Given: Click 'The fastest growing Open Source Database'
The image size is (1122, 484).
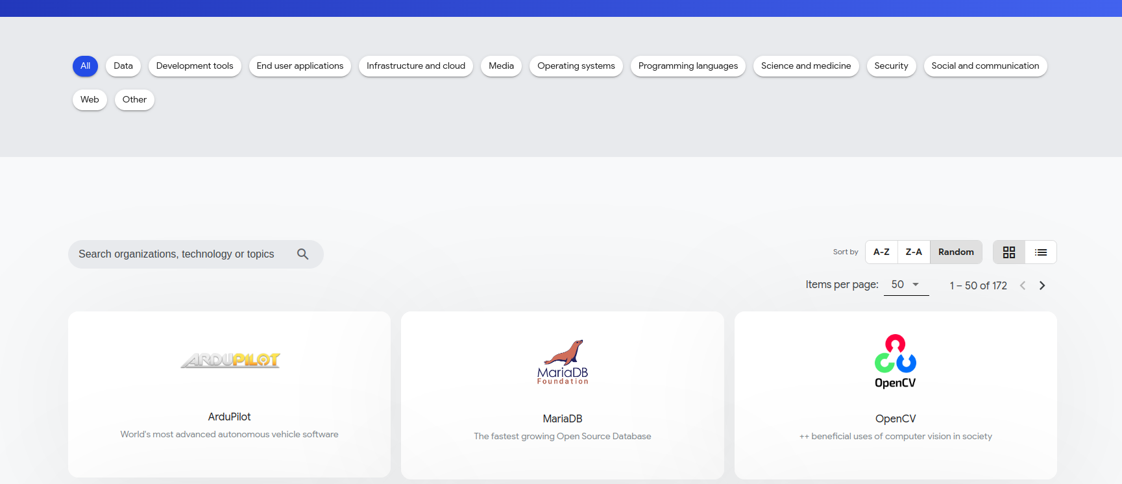Looking at the screenshot, I should tap(563, 437).
